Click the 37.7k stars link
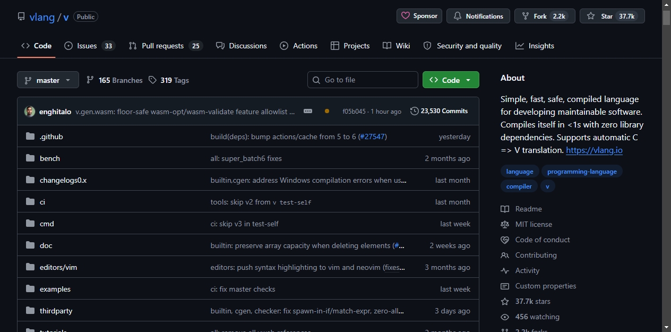Screen dimensions: 671x332 tap(532, 301)
